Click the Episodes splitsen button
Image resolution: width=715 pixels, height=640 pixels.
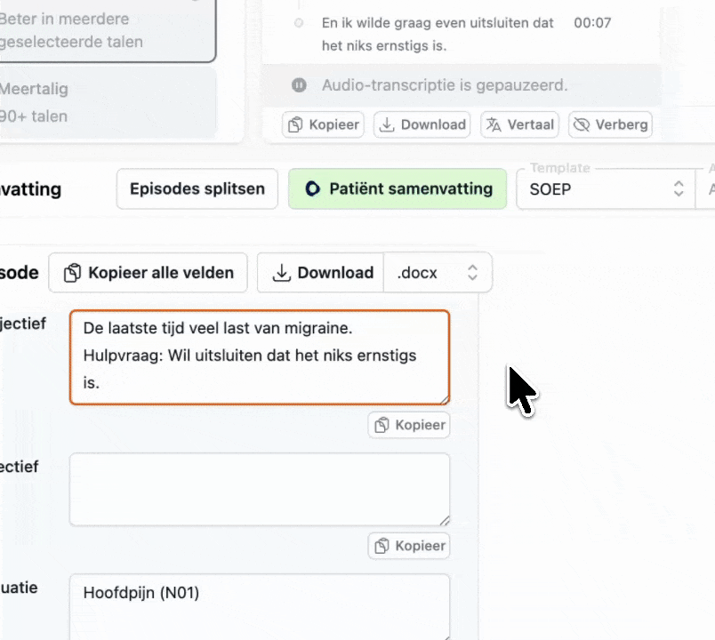[x=197, y=188]
